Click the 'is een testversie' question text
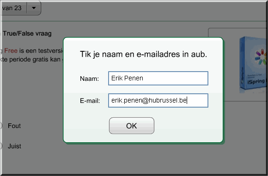 [41, 50]
